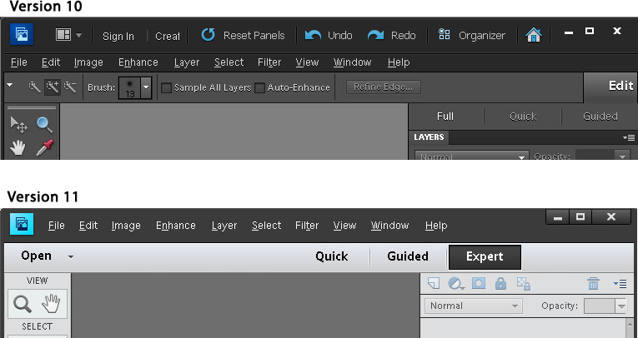The height and width of the screenshot is (338, 638).
Task: Click Reset Panels button in Version 10
Action: coord(243,35)
